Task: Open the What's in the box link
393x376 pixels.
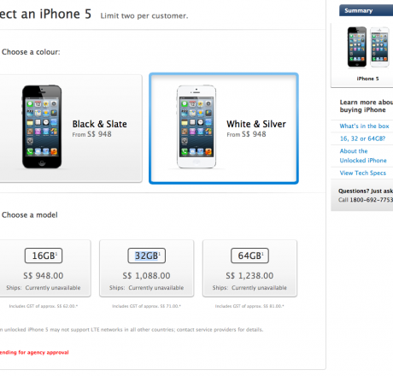Action: [364, 126]
